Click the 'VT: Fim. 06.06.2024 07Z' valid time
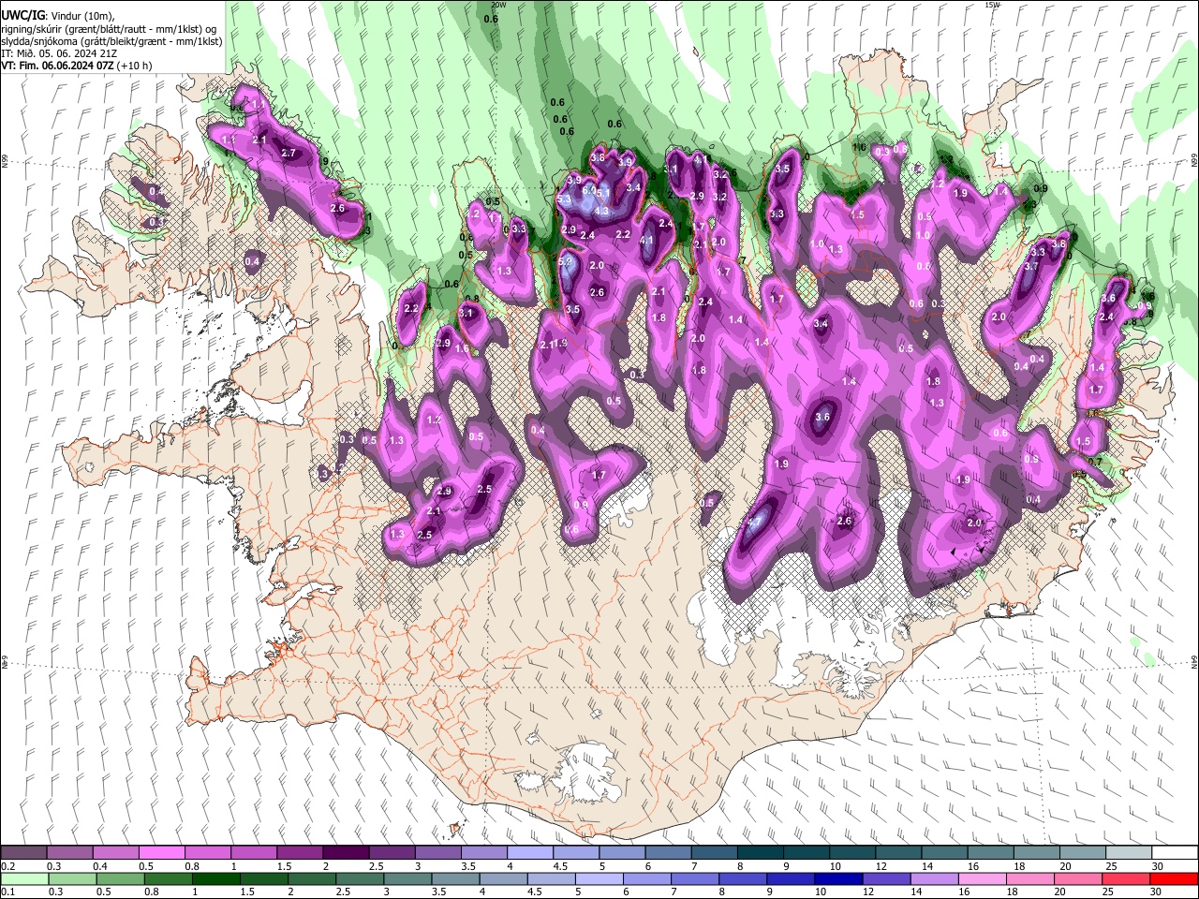The height and width of the screenshot is (899, 1199). [58, 66]
